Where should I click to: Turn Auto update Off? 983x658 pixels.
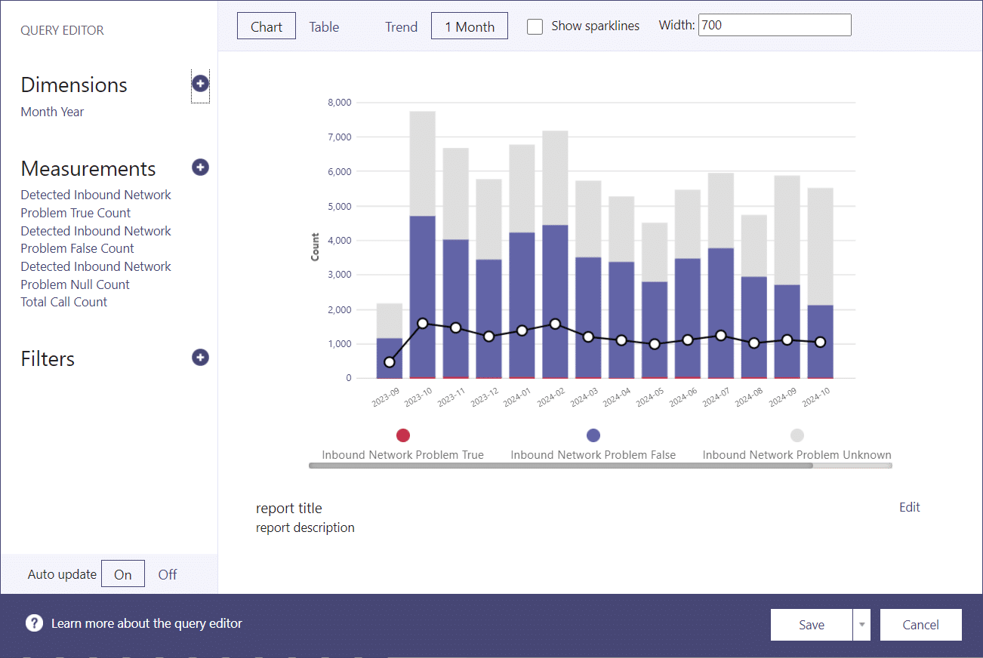coord(168,574)
